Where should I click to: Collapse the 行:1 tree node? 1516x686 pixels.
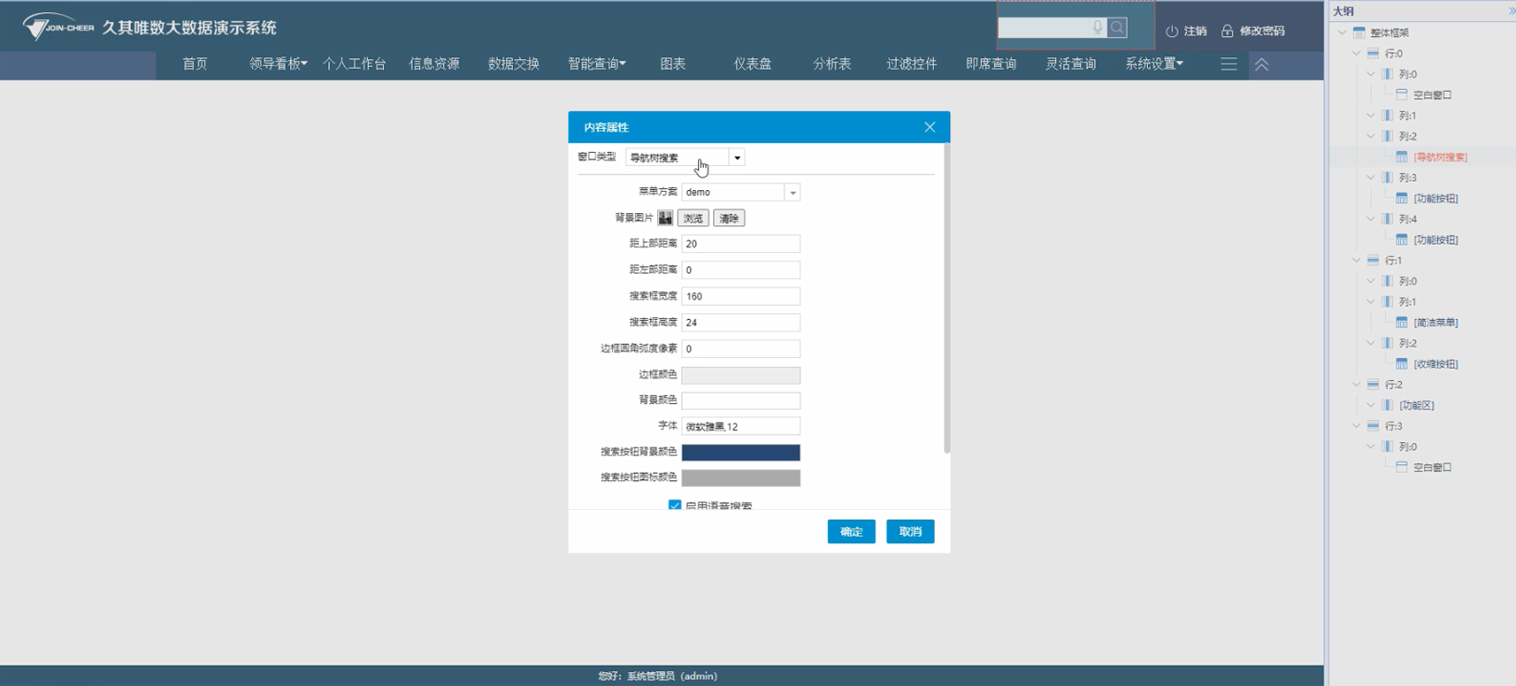click(1357, 260)
